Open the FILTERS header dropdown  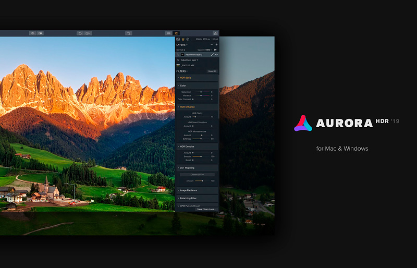pos(182,71)
